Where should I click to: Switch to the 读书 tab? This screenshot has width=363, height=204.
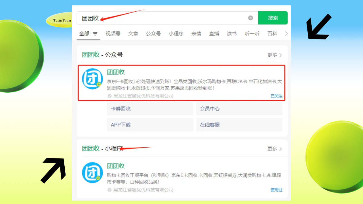tap(232, 33)
